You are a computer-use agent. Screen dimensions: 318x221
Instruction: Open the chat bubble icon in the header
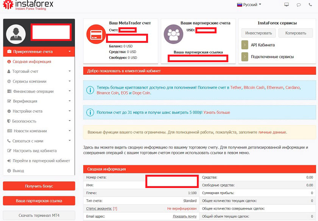coord(299,5)
